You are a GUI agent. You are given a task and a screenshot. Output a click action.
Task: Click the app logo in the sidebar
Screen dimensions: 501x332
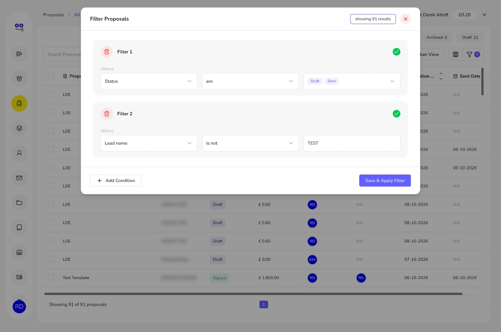[x=19, y=27]
